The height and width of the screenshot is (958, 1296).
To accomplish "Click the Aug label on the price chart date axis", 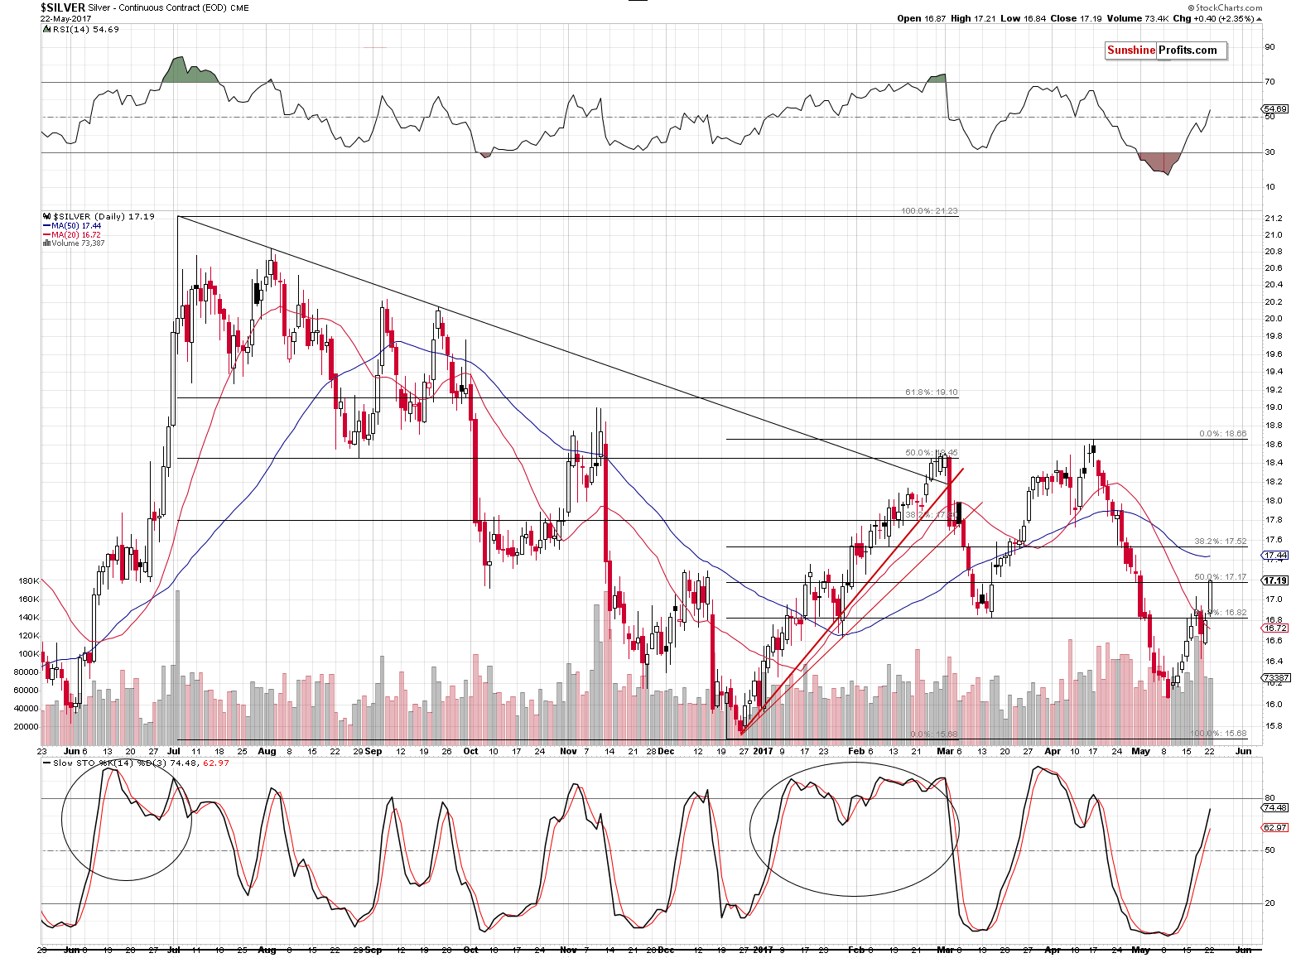I will click(x=267, y=752).
